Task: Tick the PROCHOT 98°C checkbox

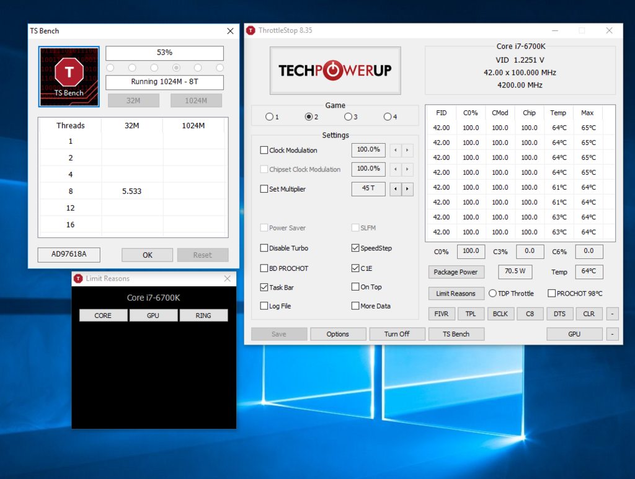Action: pyautogui.click(x=551, y=293)
